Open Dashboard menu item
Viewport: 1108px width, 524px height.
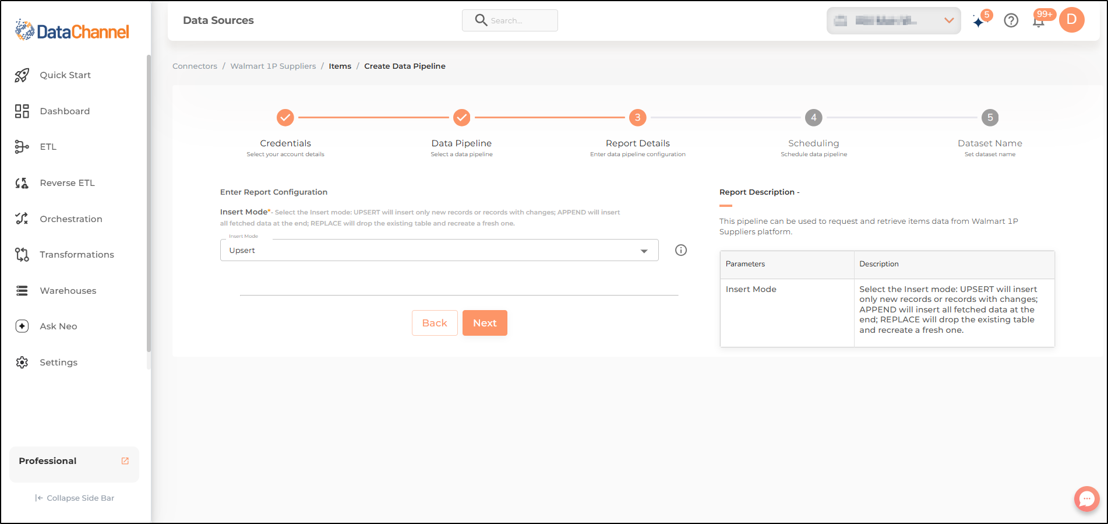point(65,111)
